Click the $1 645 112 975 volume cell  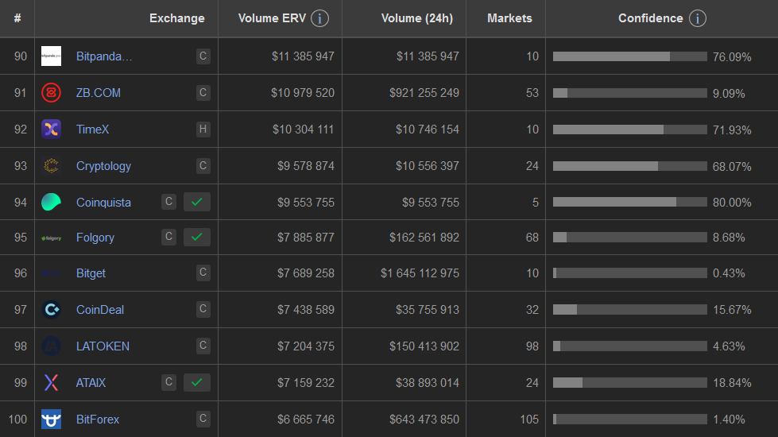[x=420, y=273]
